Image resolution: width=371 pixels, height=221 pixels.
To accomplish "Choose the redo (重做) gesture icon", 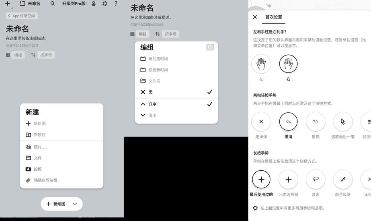I will coord(316,122).
